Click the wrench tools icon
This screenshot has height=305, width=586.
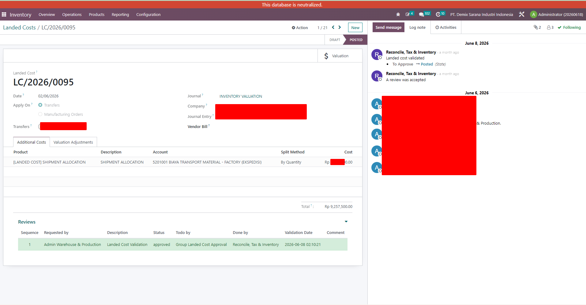522,14
